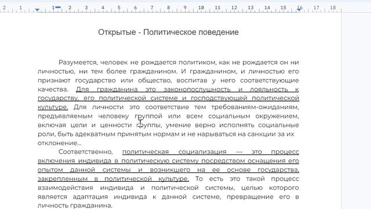Viewport: 371px width, 209px height.
Task: Click the underlined word "опытом"
Action: coord(50,170)
